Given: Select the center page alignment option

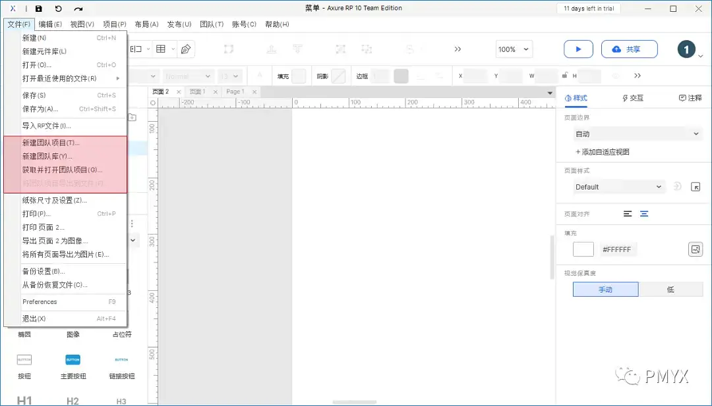Looking at the screenshot, I should point(644,214).
